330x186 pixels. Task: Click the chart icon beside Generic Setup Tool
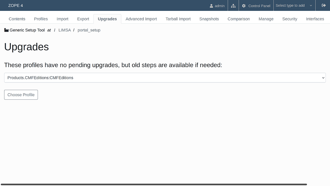click(x=6, y=30)
